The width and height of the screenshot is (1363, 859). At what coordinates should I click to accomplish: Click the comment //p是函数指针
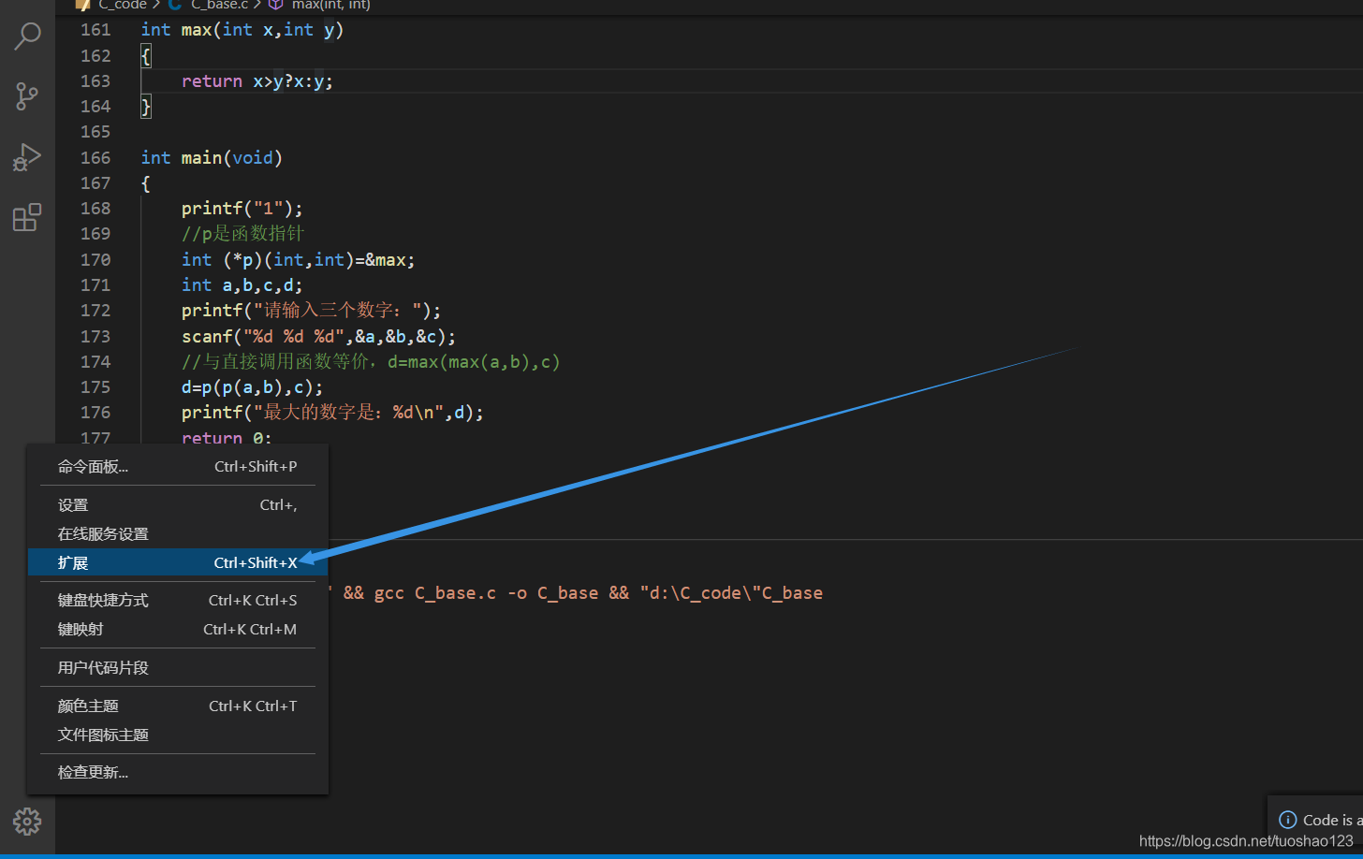tap(243, 234)
